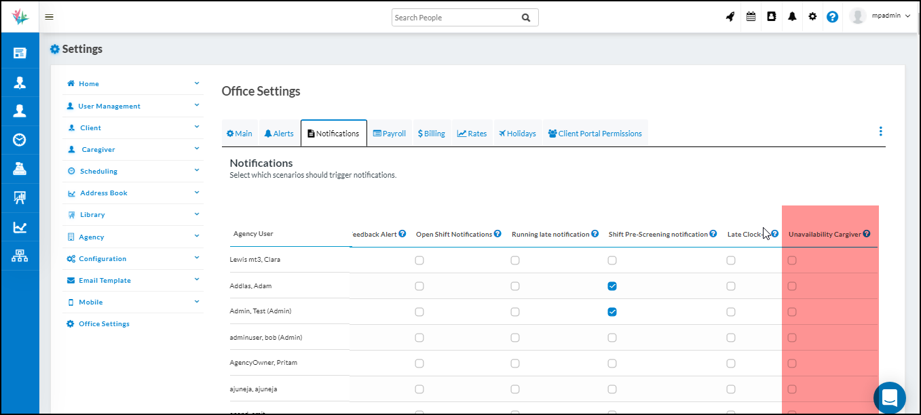Image resolution: width=921 pixels, height=415 pixels.
Task: Open the reports chart icon in sidebar
Action: point(20,226)
